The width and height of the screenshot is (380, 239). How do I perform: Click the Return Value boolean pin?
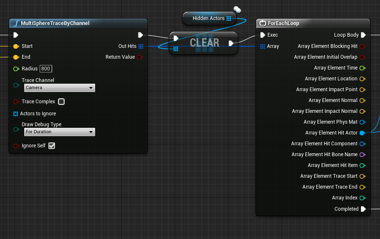(140, 57)
